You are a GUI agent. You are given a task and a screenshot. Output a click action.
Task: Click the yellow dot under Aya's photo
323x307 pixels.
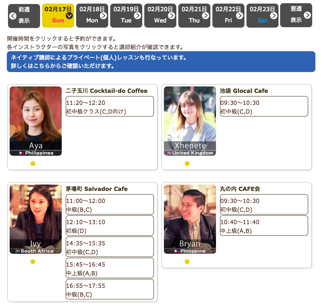point(33,163)
